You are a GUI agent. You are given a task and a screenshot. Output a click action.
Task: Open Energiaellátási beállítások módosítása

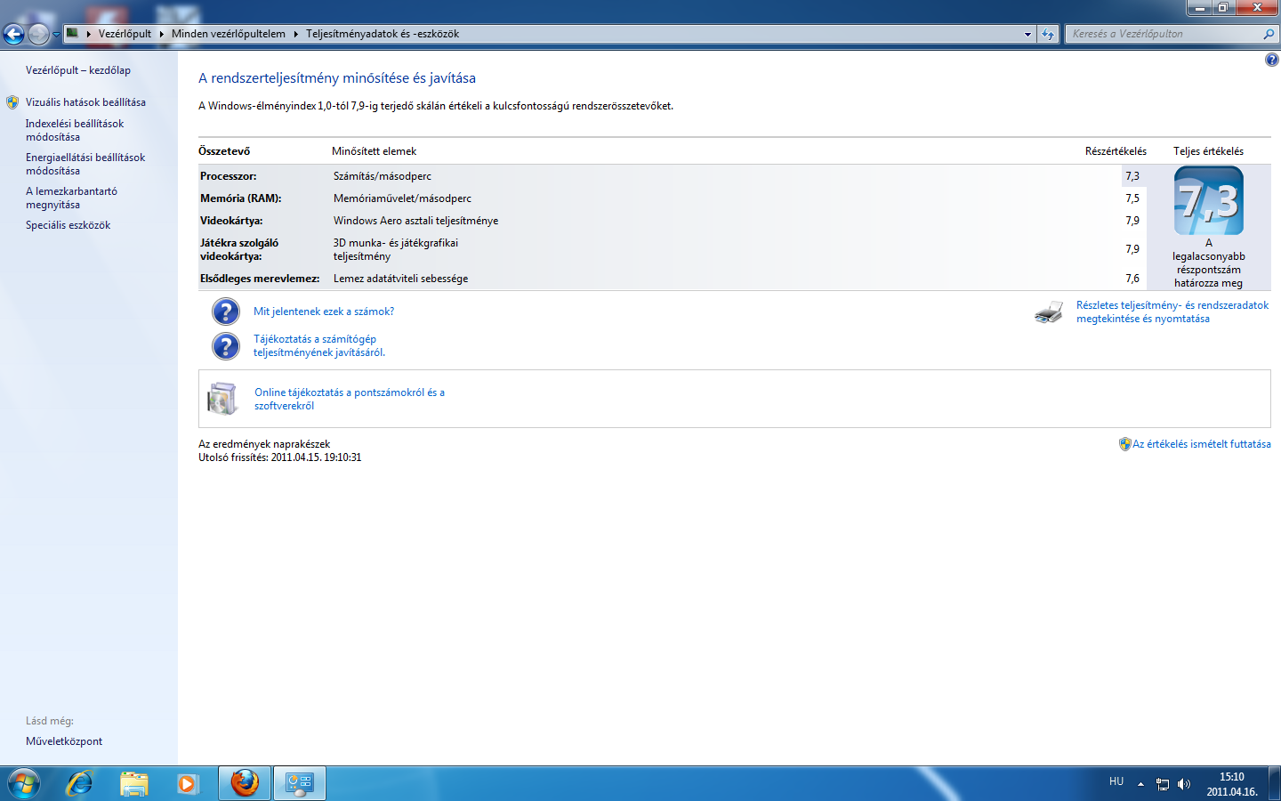pyautogui.click(x=85, y=164)
